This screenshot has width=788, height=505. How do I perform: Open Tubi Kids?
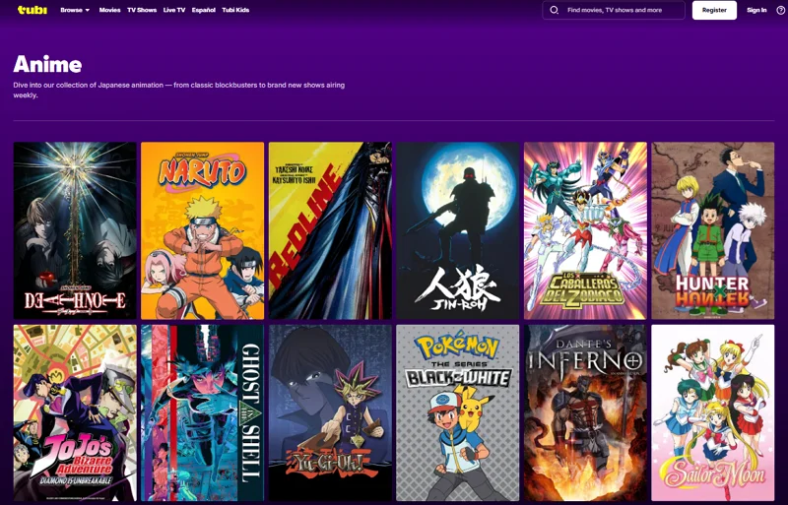pos(235,10)
